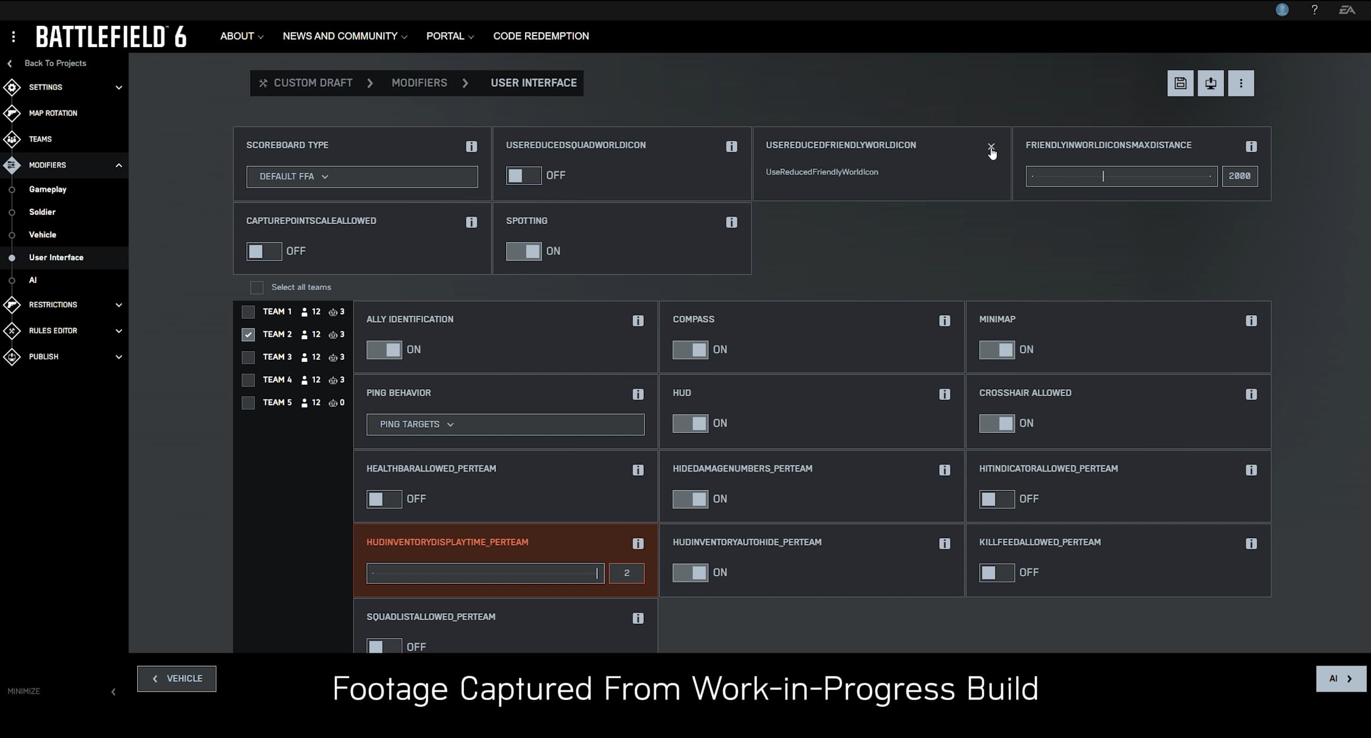Click the Vehicle back button
This screenshot has width=1371, height=738.
pos(176,679)
